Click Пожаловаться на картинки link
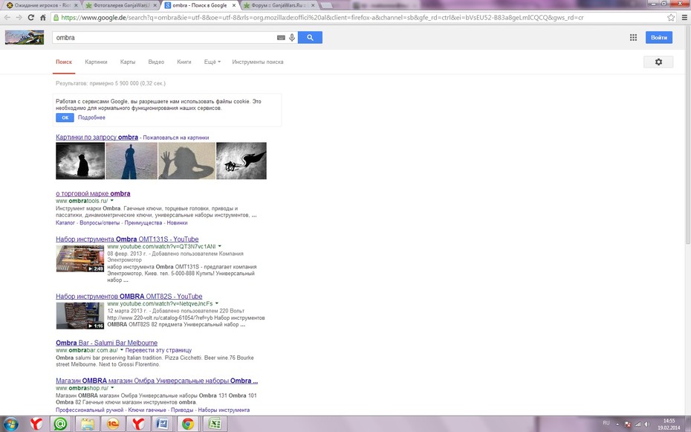The width and height of the screenshot is (691, 432). click(x=176, y=138)
